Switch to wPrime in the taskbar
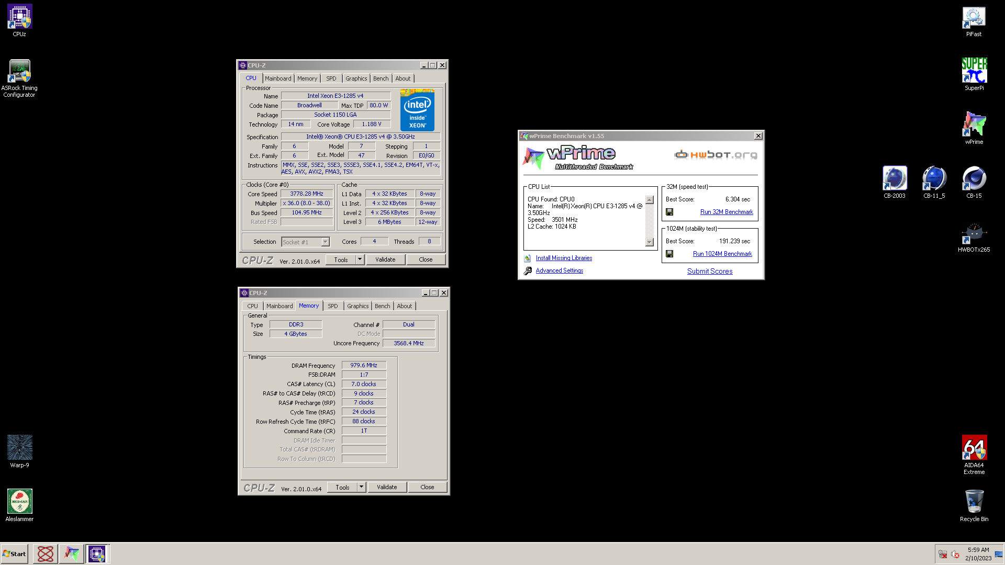This screenshot has height=565, width=1005. 72,553
